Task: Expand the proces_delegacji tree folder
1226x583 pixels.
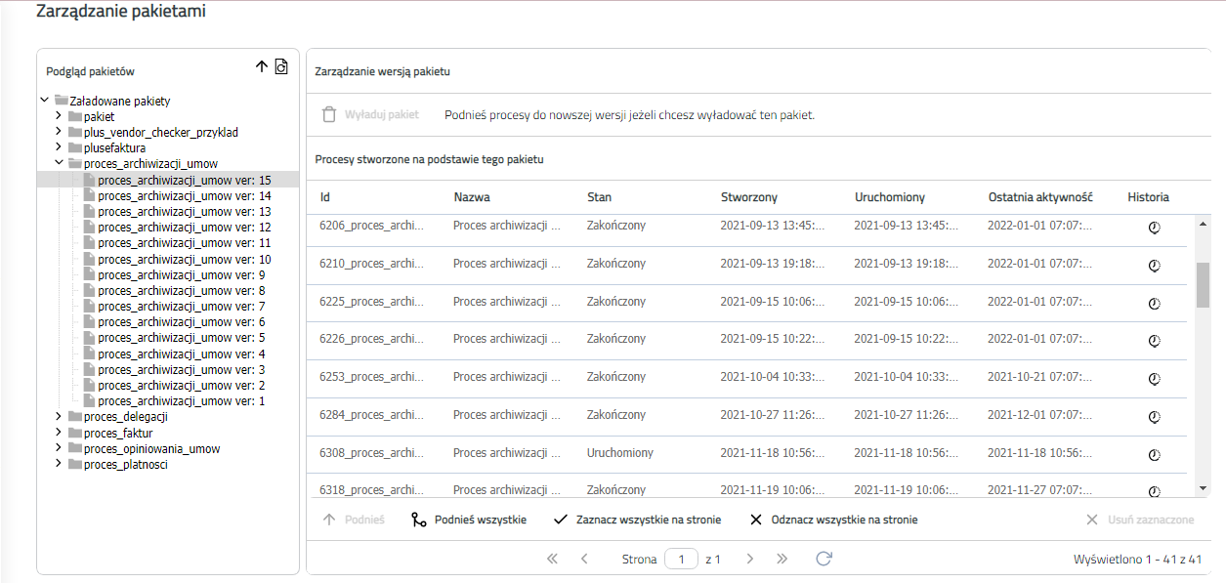Action: click(x=59, y=417)
